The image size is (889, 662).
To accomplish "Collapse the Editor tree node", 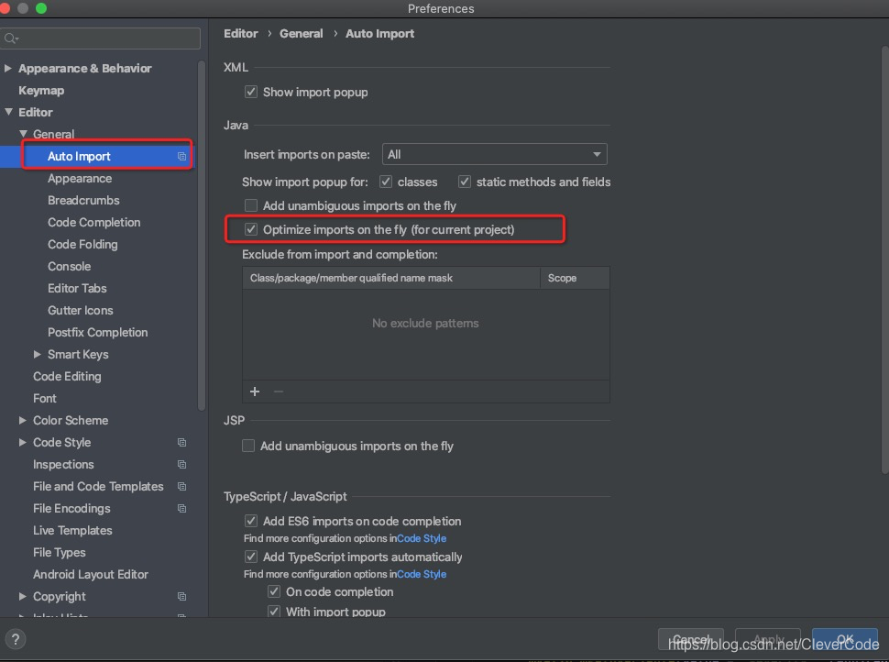I will [8, 112].
